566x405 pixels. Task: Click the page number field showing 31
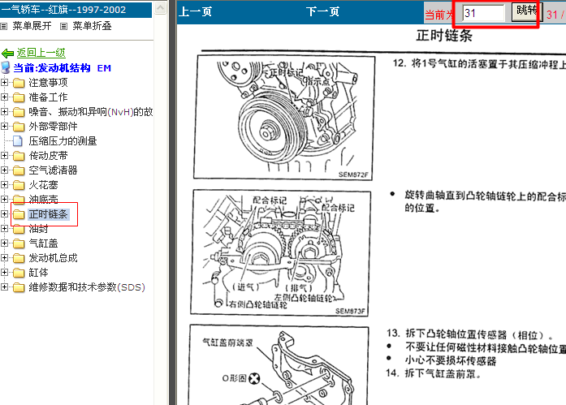483,13
